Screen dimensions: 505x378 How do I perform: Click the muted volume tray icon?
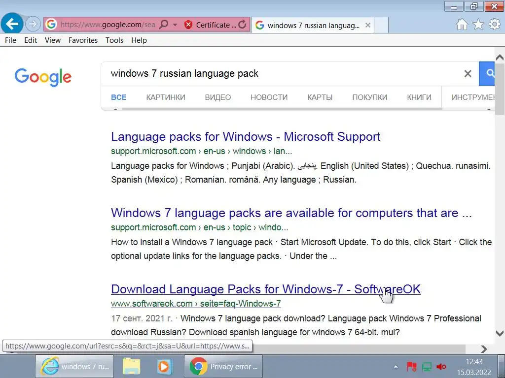[x=441, y=367]
